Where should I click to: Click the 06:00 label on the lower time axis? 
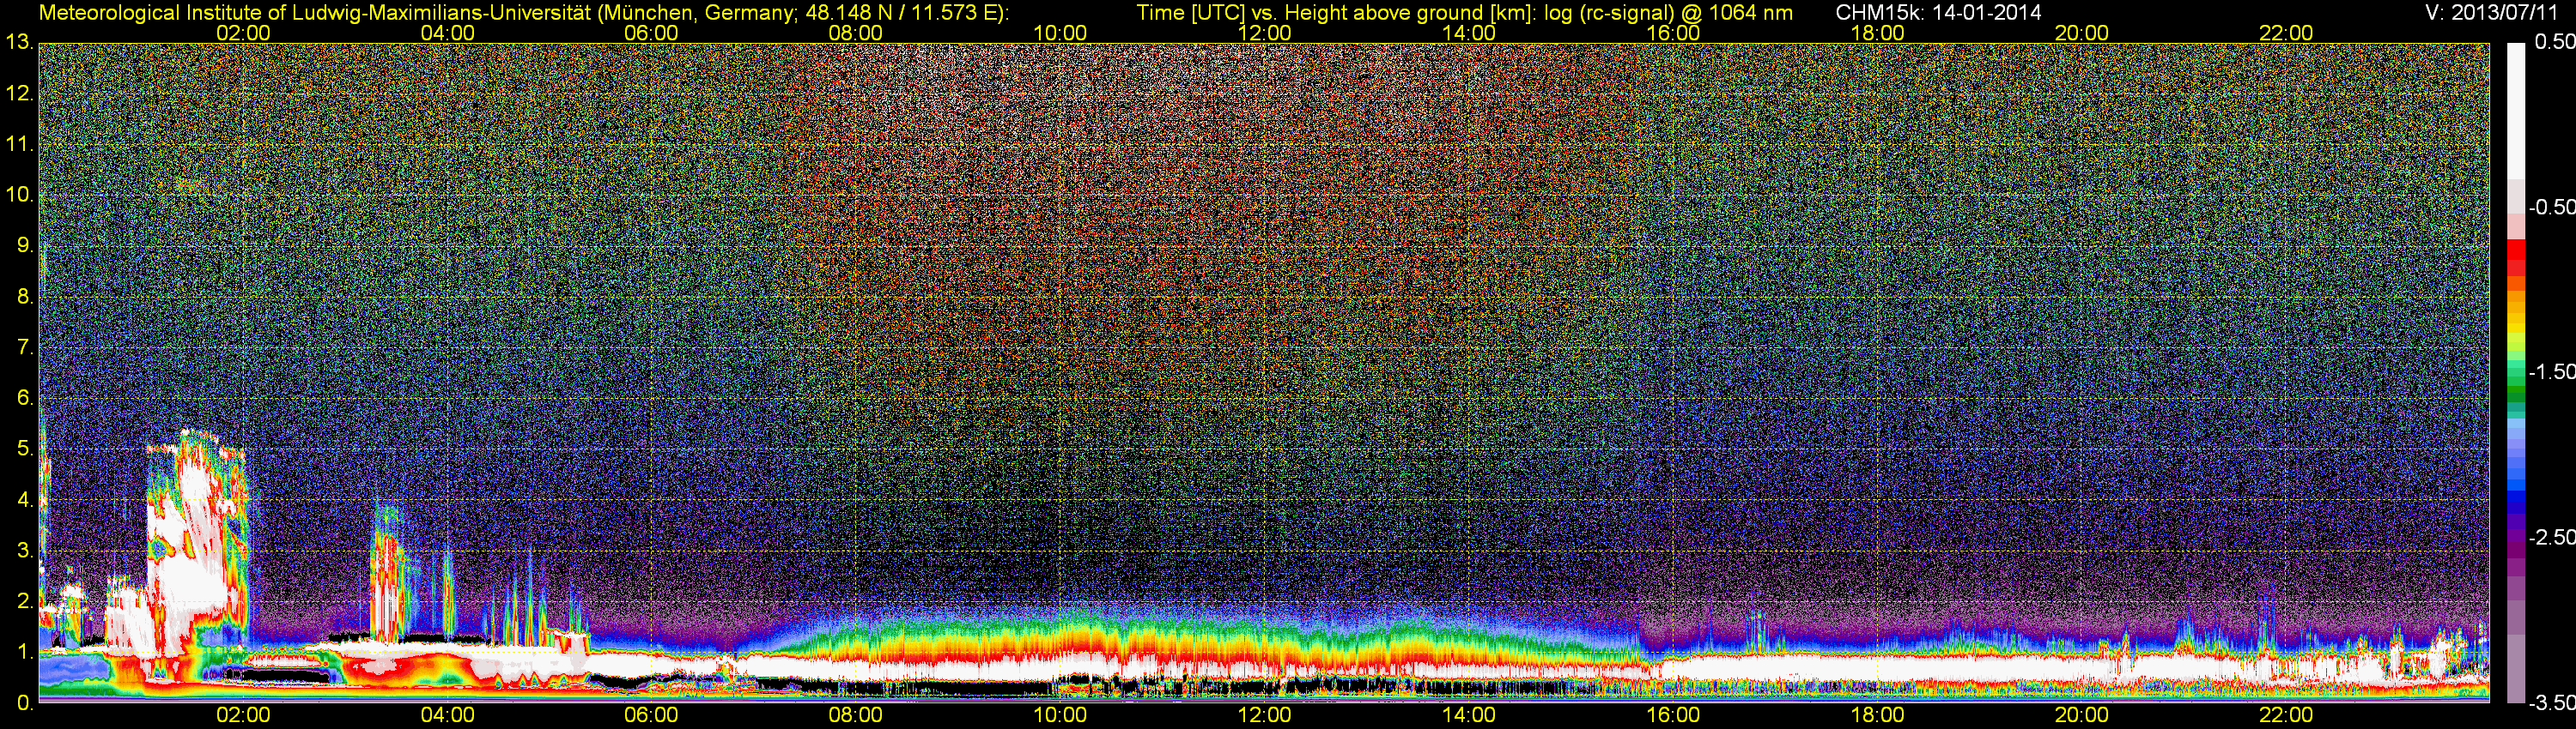(651, 715)
